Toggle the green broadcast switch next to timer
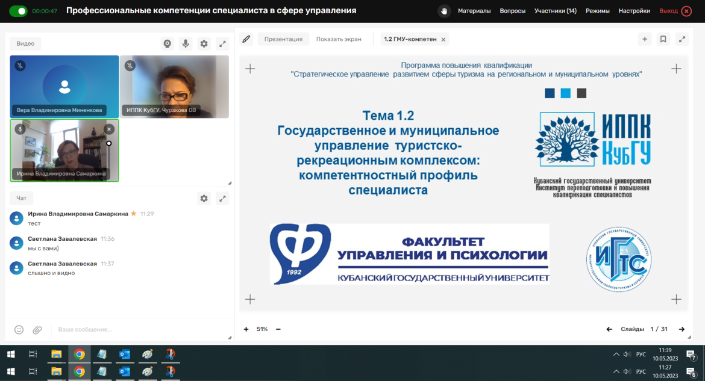This screenshot has width=705, height=381. (18, 11)
